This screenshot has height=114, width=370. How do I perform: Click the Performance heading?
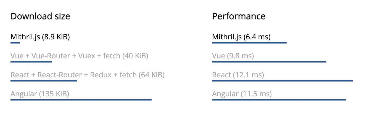tap(239, 16)
